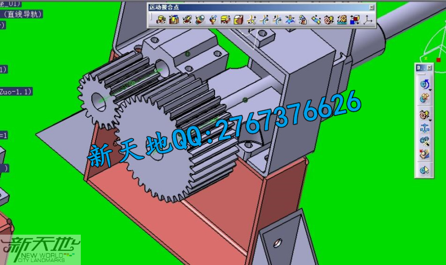
Task: Select the Rack Joint tool
Action: pyautogui.click(x=342, y=19)
